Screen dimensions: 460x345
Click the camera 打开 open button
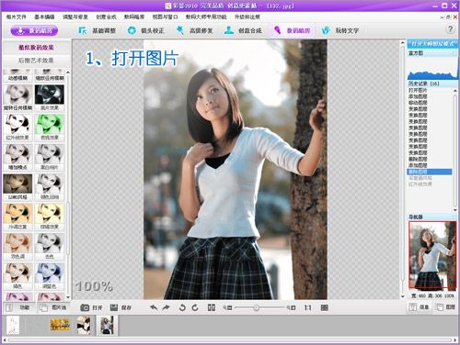91,307
